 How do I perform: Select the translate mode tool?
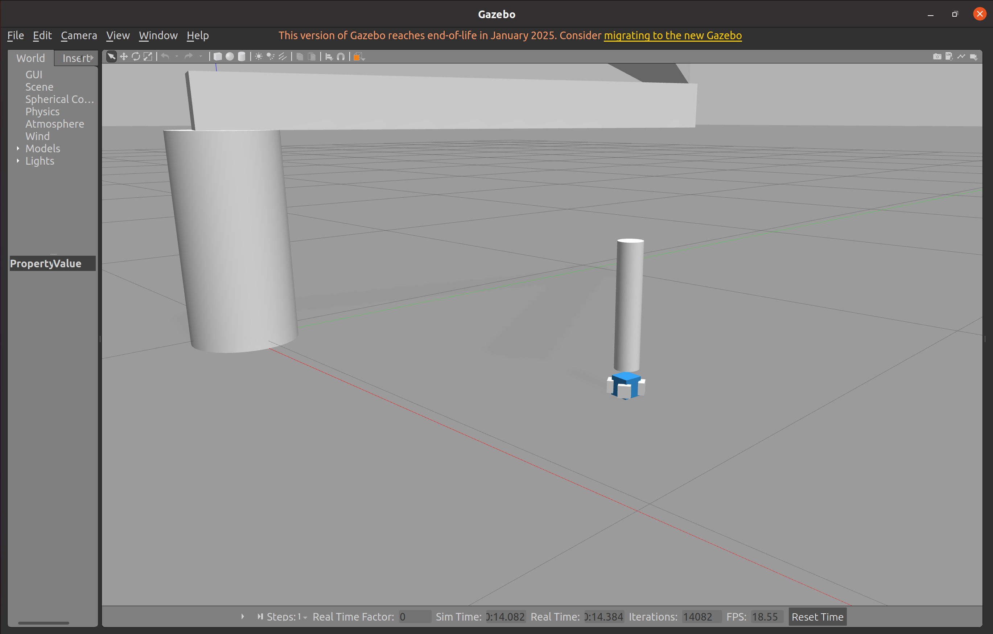124,57
